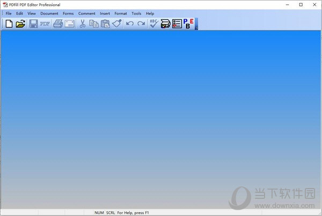Image resolution: width=322 pixels, height=216 pixels.
Task: Click NUM indicator in status bar
Action: pyautogui.click(x=99, y=213)
